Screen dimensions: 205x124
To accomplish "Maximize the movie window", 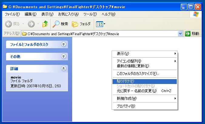I will [x=191, y=7].
